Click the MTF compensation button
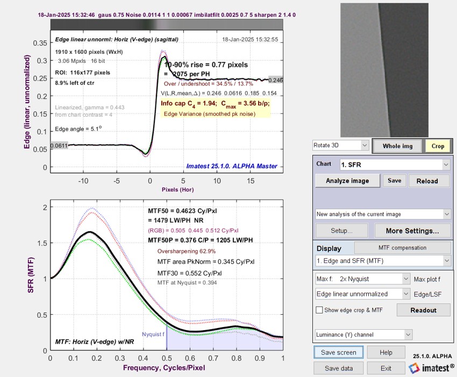 (402, 247)
